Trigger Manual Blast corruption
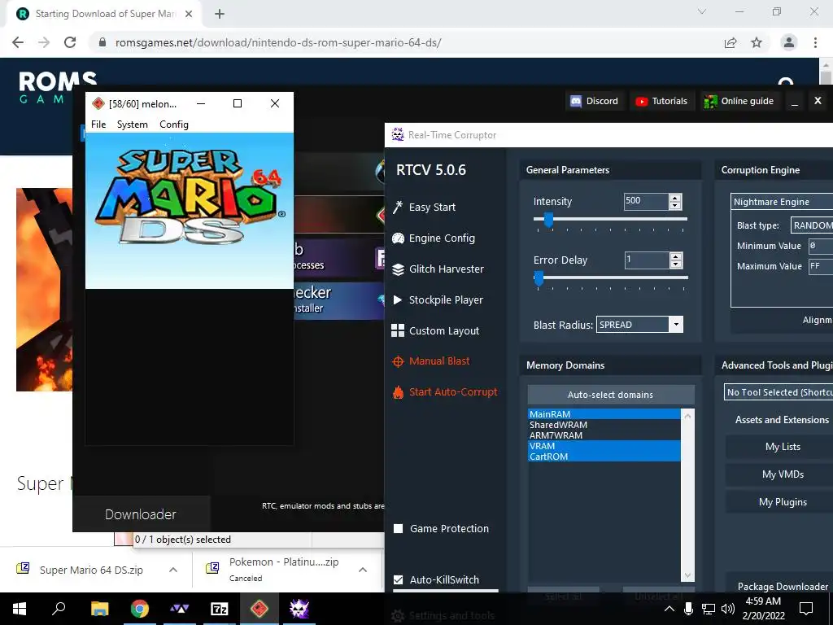This screenshot has width=833, height=625. [x=431, y=361]
